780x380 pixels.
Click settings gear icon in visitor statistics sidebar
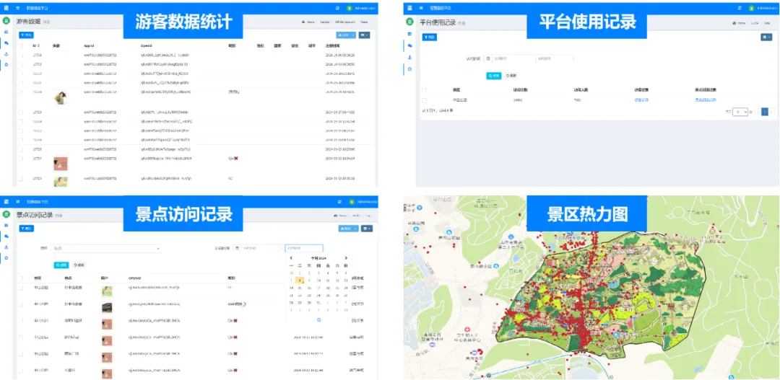tap(6, 65)
